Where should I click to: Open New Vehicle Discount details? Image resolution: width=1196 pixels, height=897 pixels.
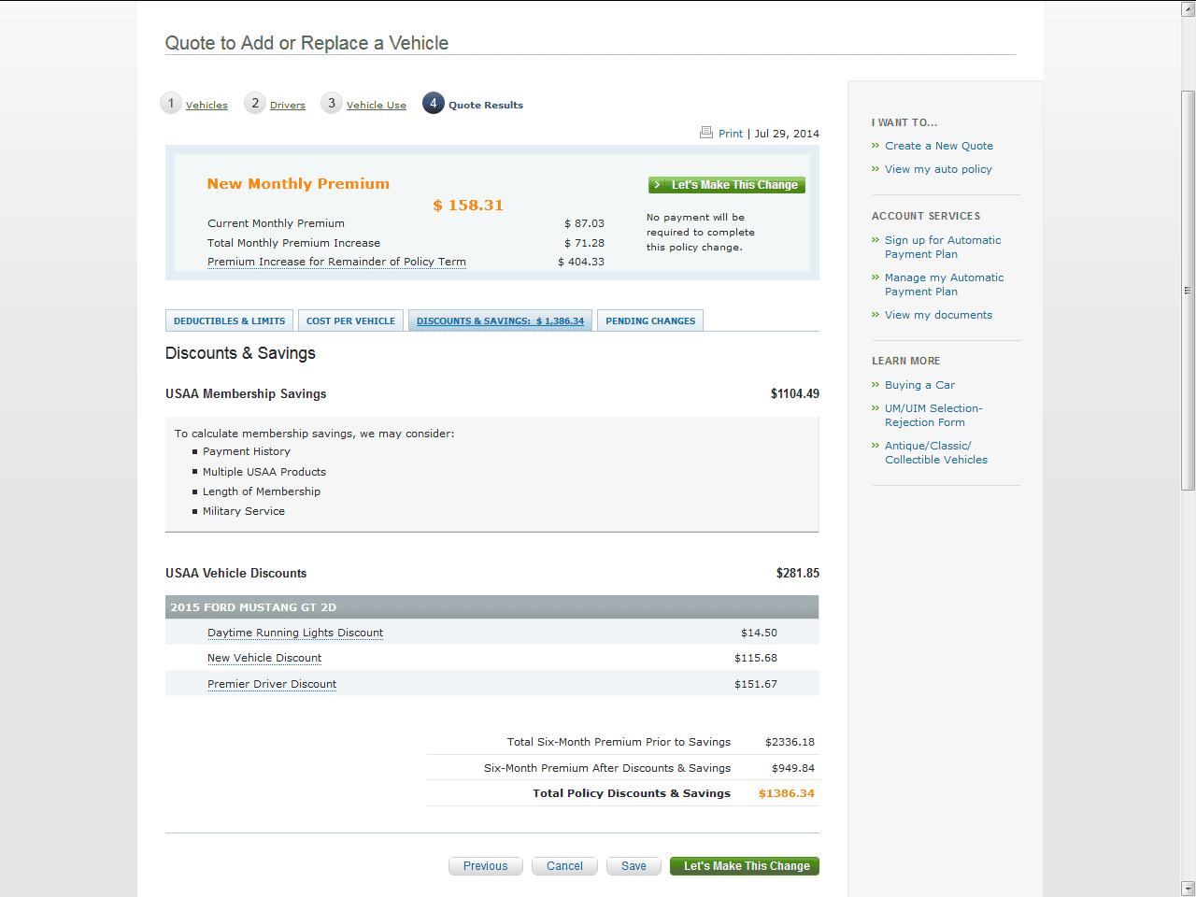pos(264,658)
